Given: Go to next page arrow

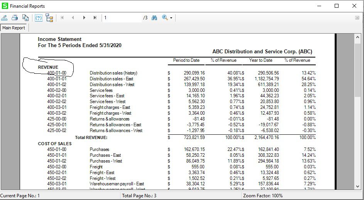Looking at the screenshot, I should (84, 18).
